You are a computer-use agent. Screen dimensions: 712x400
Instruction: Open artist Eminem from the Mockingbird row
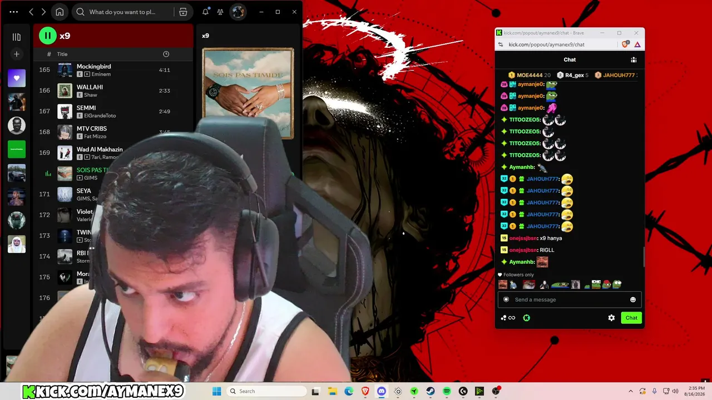[x=101, y=74]
